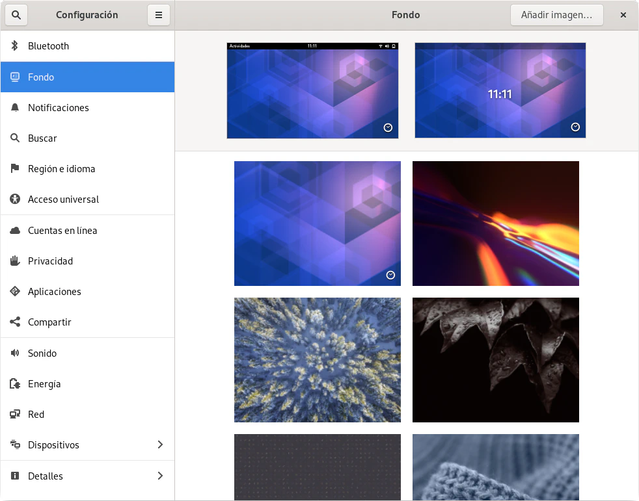This screenshot has width=639, height=501.
Task: Expand the Detalles chevron arrow
Action: pyautogui.click(x=160, y=476)
